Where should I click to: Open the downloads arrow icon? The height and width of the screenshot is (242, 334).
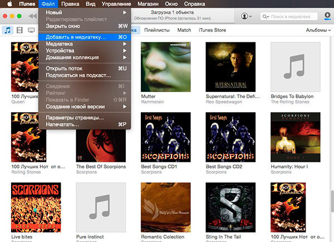[327, 16]
